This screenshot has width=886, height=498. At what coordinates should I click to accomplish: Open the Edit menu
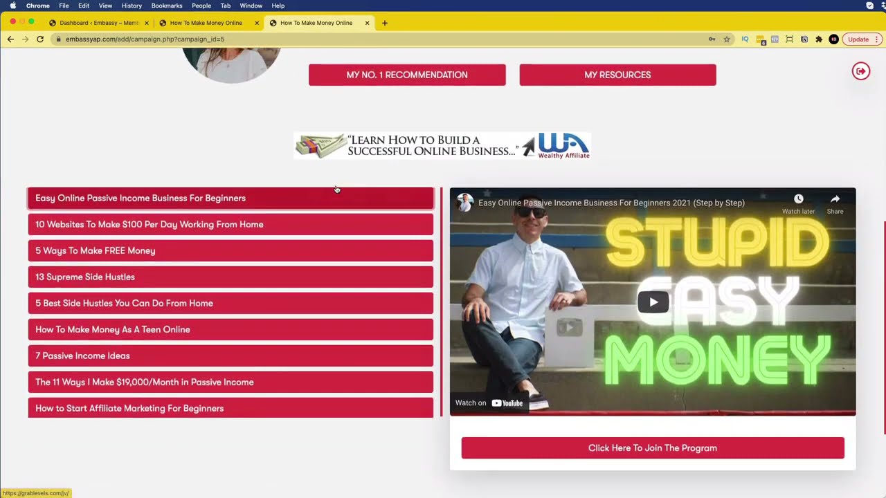[x=84, y=6]
